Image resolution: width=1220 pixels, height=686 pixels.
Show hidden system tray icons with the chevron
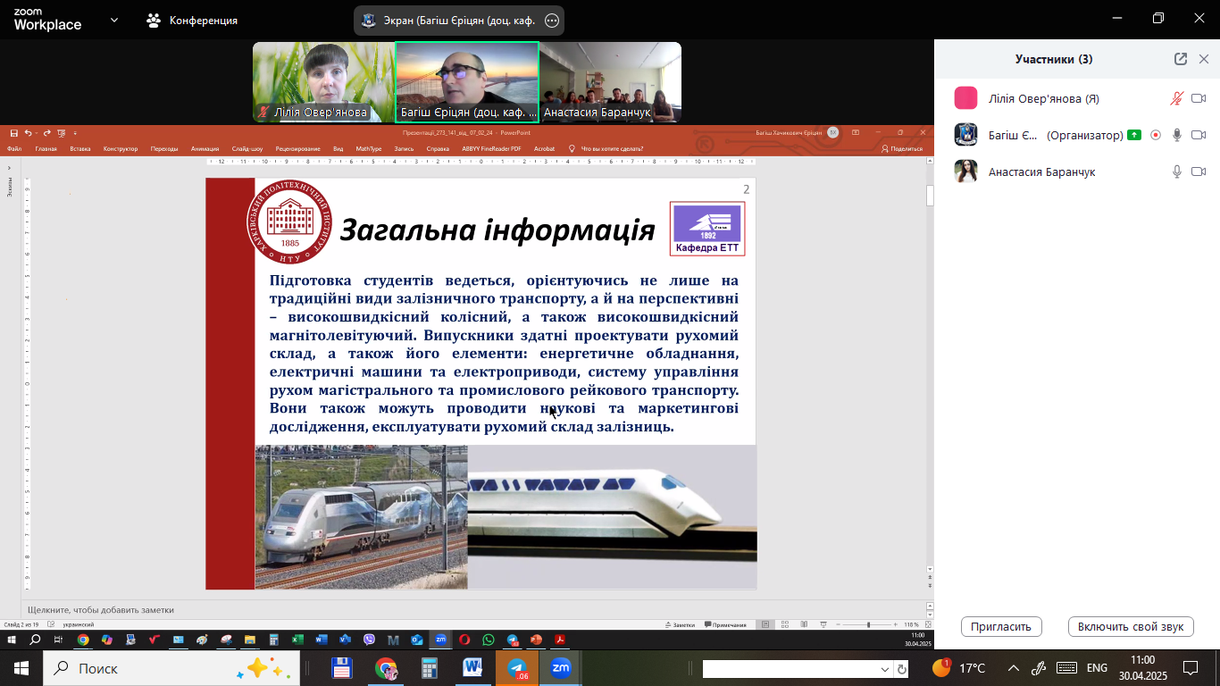(x=1014, y=668)
